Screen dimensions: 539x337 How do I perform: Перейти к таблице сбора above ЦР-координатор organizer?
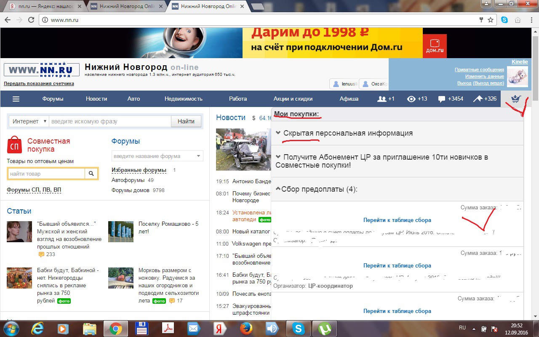[x=397, y=266]
